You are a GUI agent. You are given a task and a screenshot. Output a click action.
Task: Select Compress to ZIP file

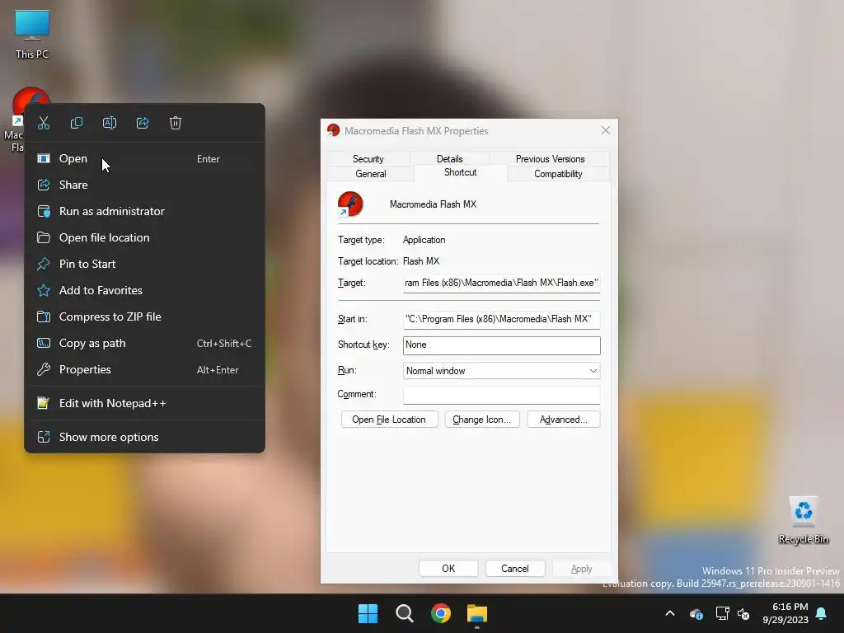[144, 317]
